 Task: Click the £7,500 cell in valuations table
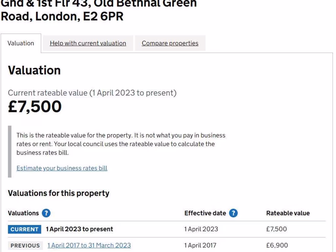click(276, 229)
